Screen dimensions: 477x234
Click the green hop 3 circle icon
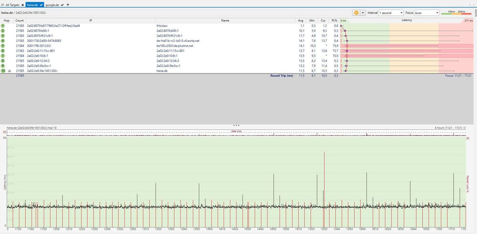[x=3, y=36]
